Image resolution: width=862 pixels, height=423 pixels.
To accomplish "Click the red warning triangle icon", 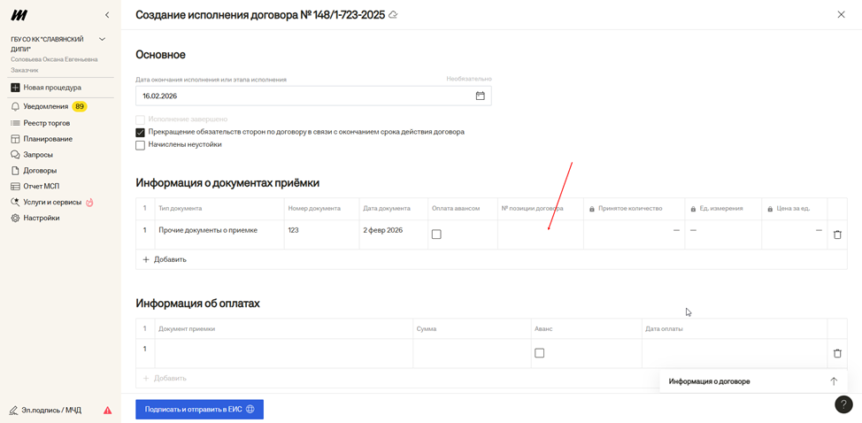I will click(x=108, y=411).
